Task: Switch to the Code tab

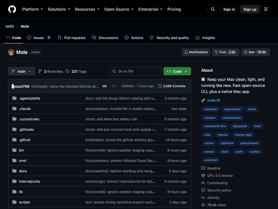Action: (14, 38)
